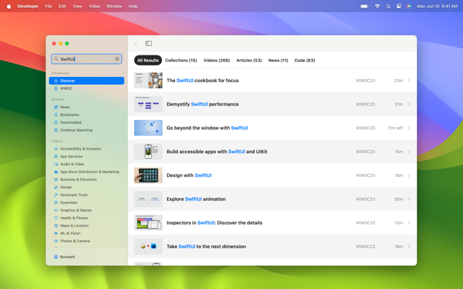The width and height of the screenshot is (463, 289).
Task: Click the Wi-Fi status icon
Action: pos(377,6)
